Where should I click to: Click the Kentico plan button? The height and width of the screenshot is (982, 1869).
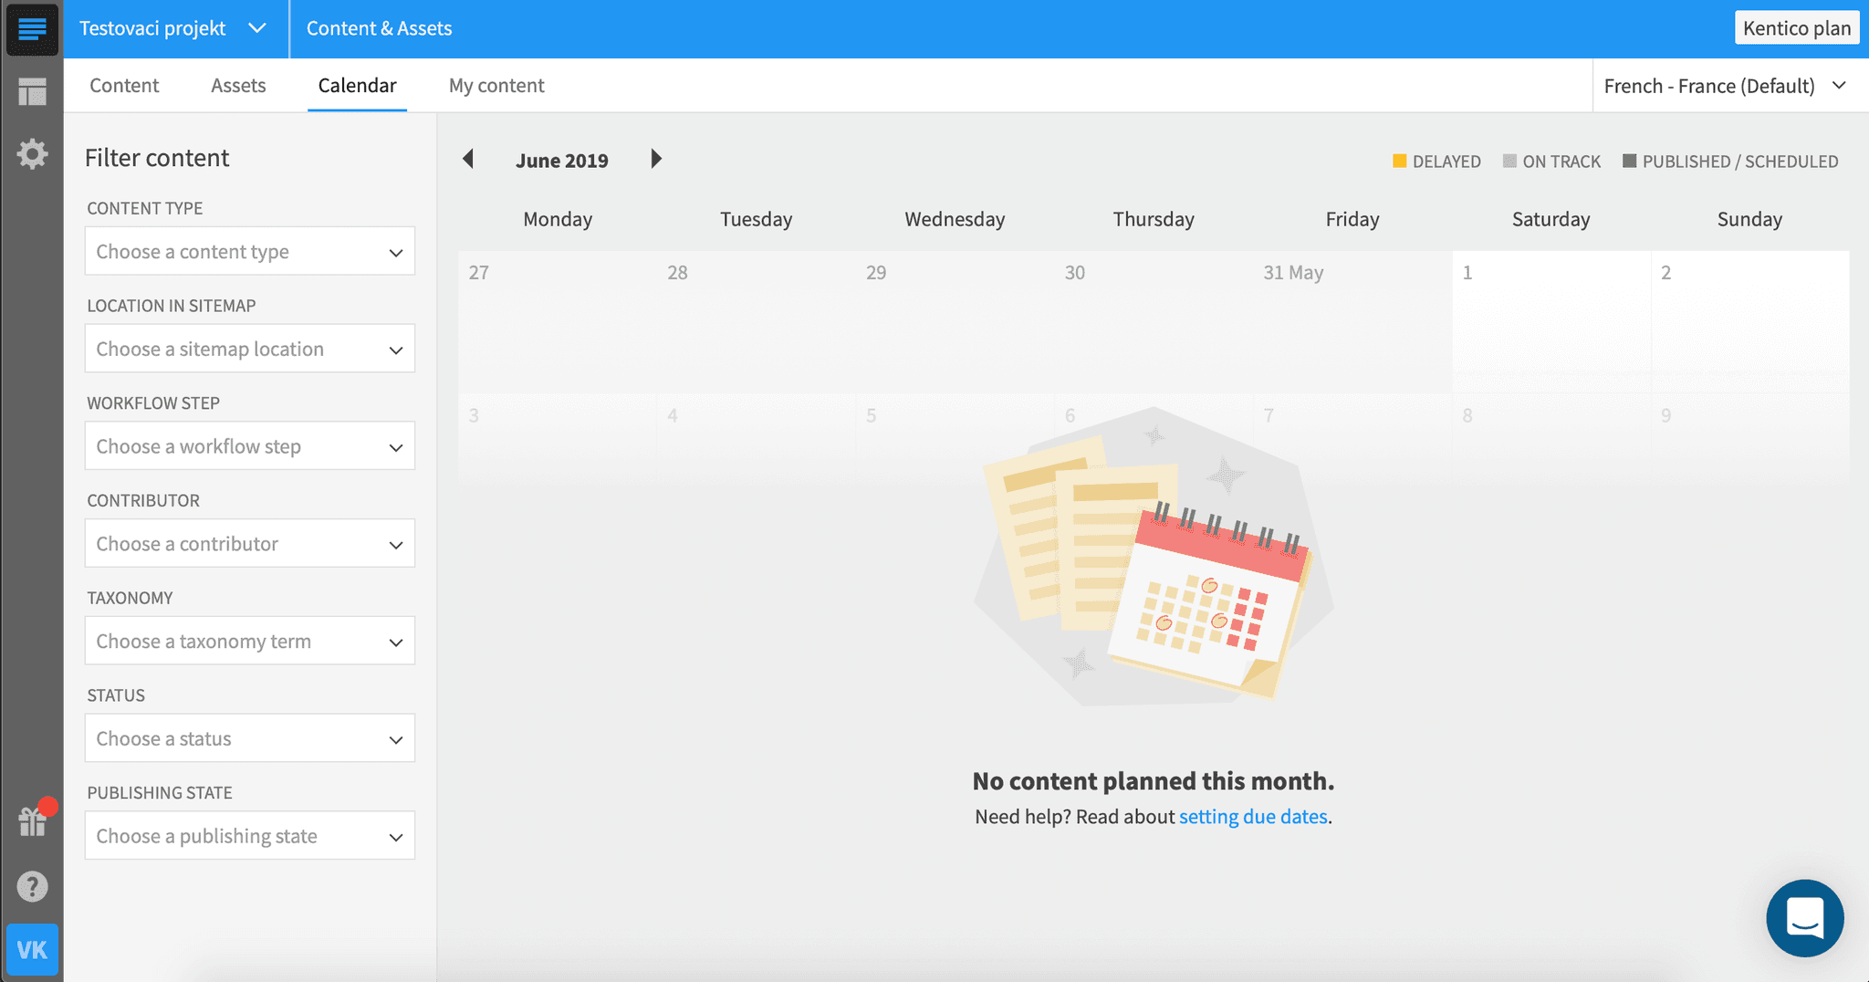(1796, 27)
